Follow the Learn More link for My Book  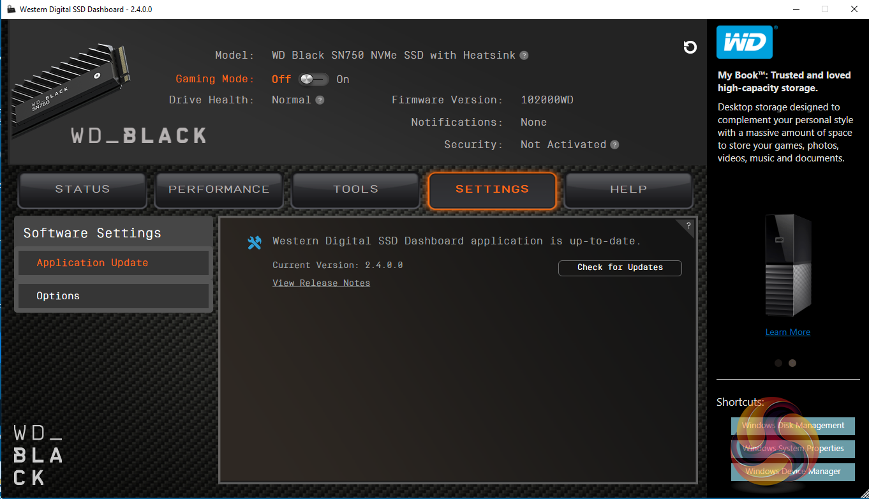point(788,332)
